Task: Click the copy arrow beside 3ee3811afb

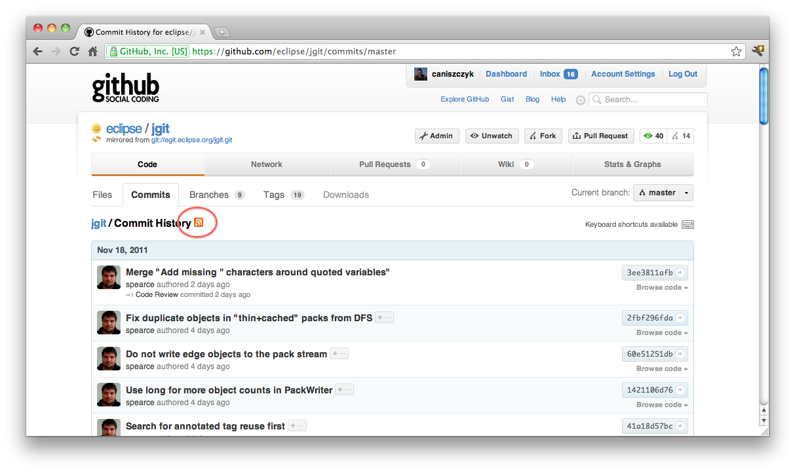Action: click(680, 273)
